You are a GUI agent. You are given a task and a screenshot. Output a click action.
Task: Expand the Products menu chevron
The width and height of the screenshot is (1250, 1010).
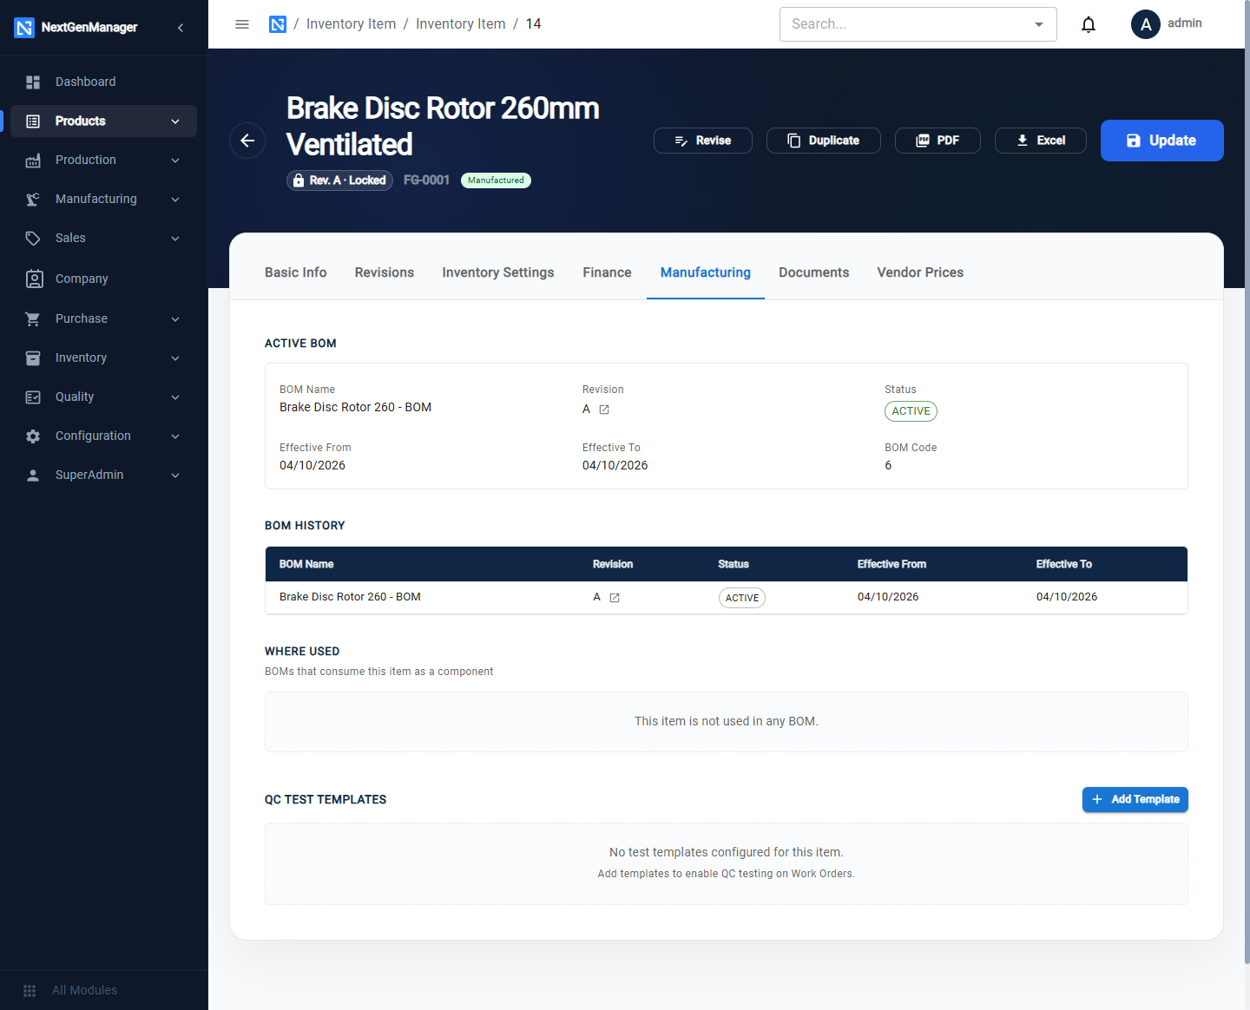tap(175, 121)
